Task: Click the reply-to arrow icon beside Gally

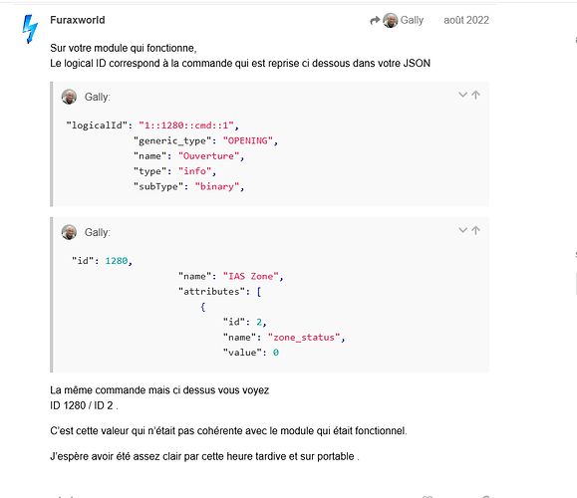Action: [x=375, y=21]
